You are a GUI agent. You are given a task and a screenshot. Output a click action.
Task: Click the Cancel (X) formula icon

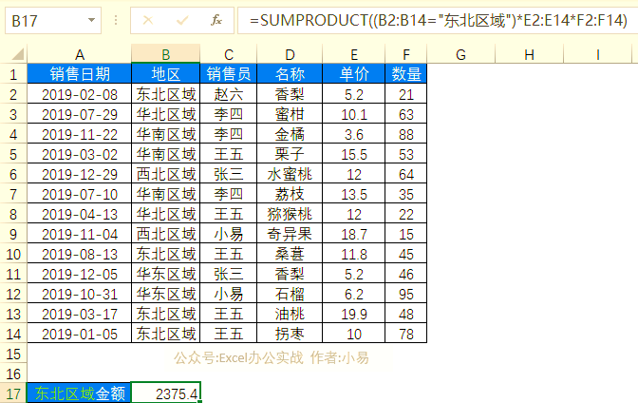pos(148,20)
